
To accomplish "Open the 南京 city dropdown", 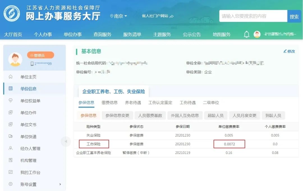I will pyautogui.click(x=119, y=16).
